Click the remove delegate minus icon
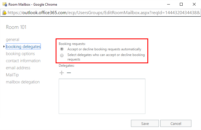The height and width of the screenshot is (130, 201). 69,73
